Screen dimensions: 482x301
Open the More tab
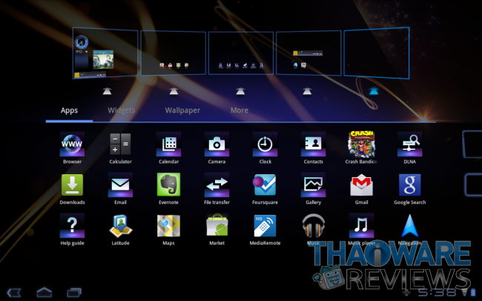[240, 110]
